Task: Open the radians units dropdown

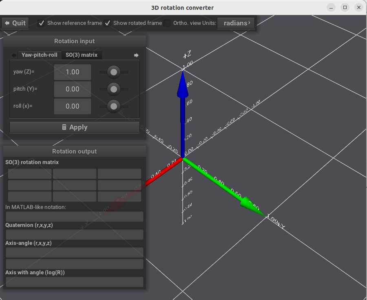Action: tap(236, 23)
